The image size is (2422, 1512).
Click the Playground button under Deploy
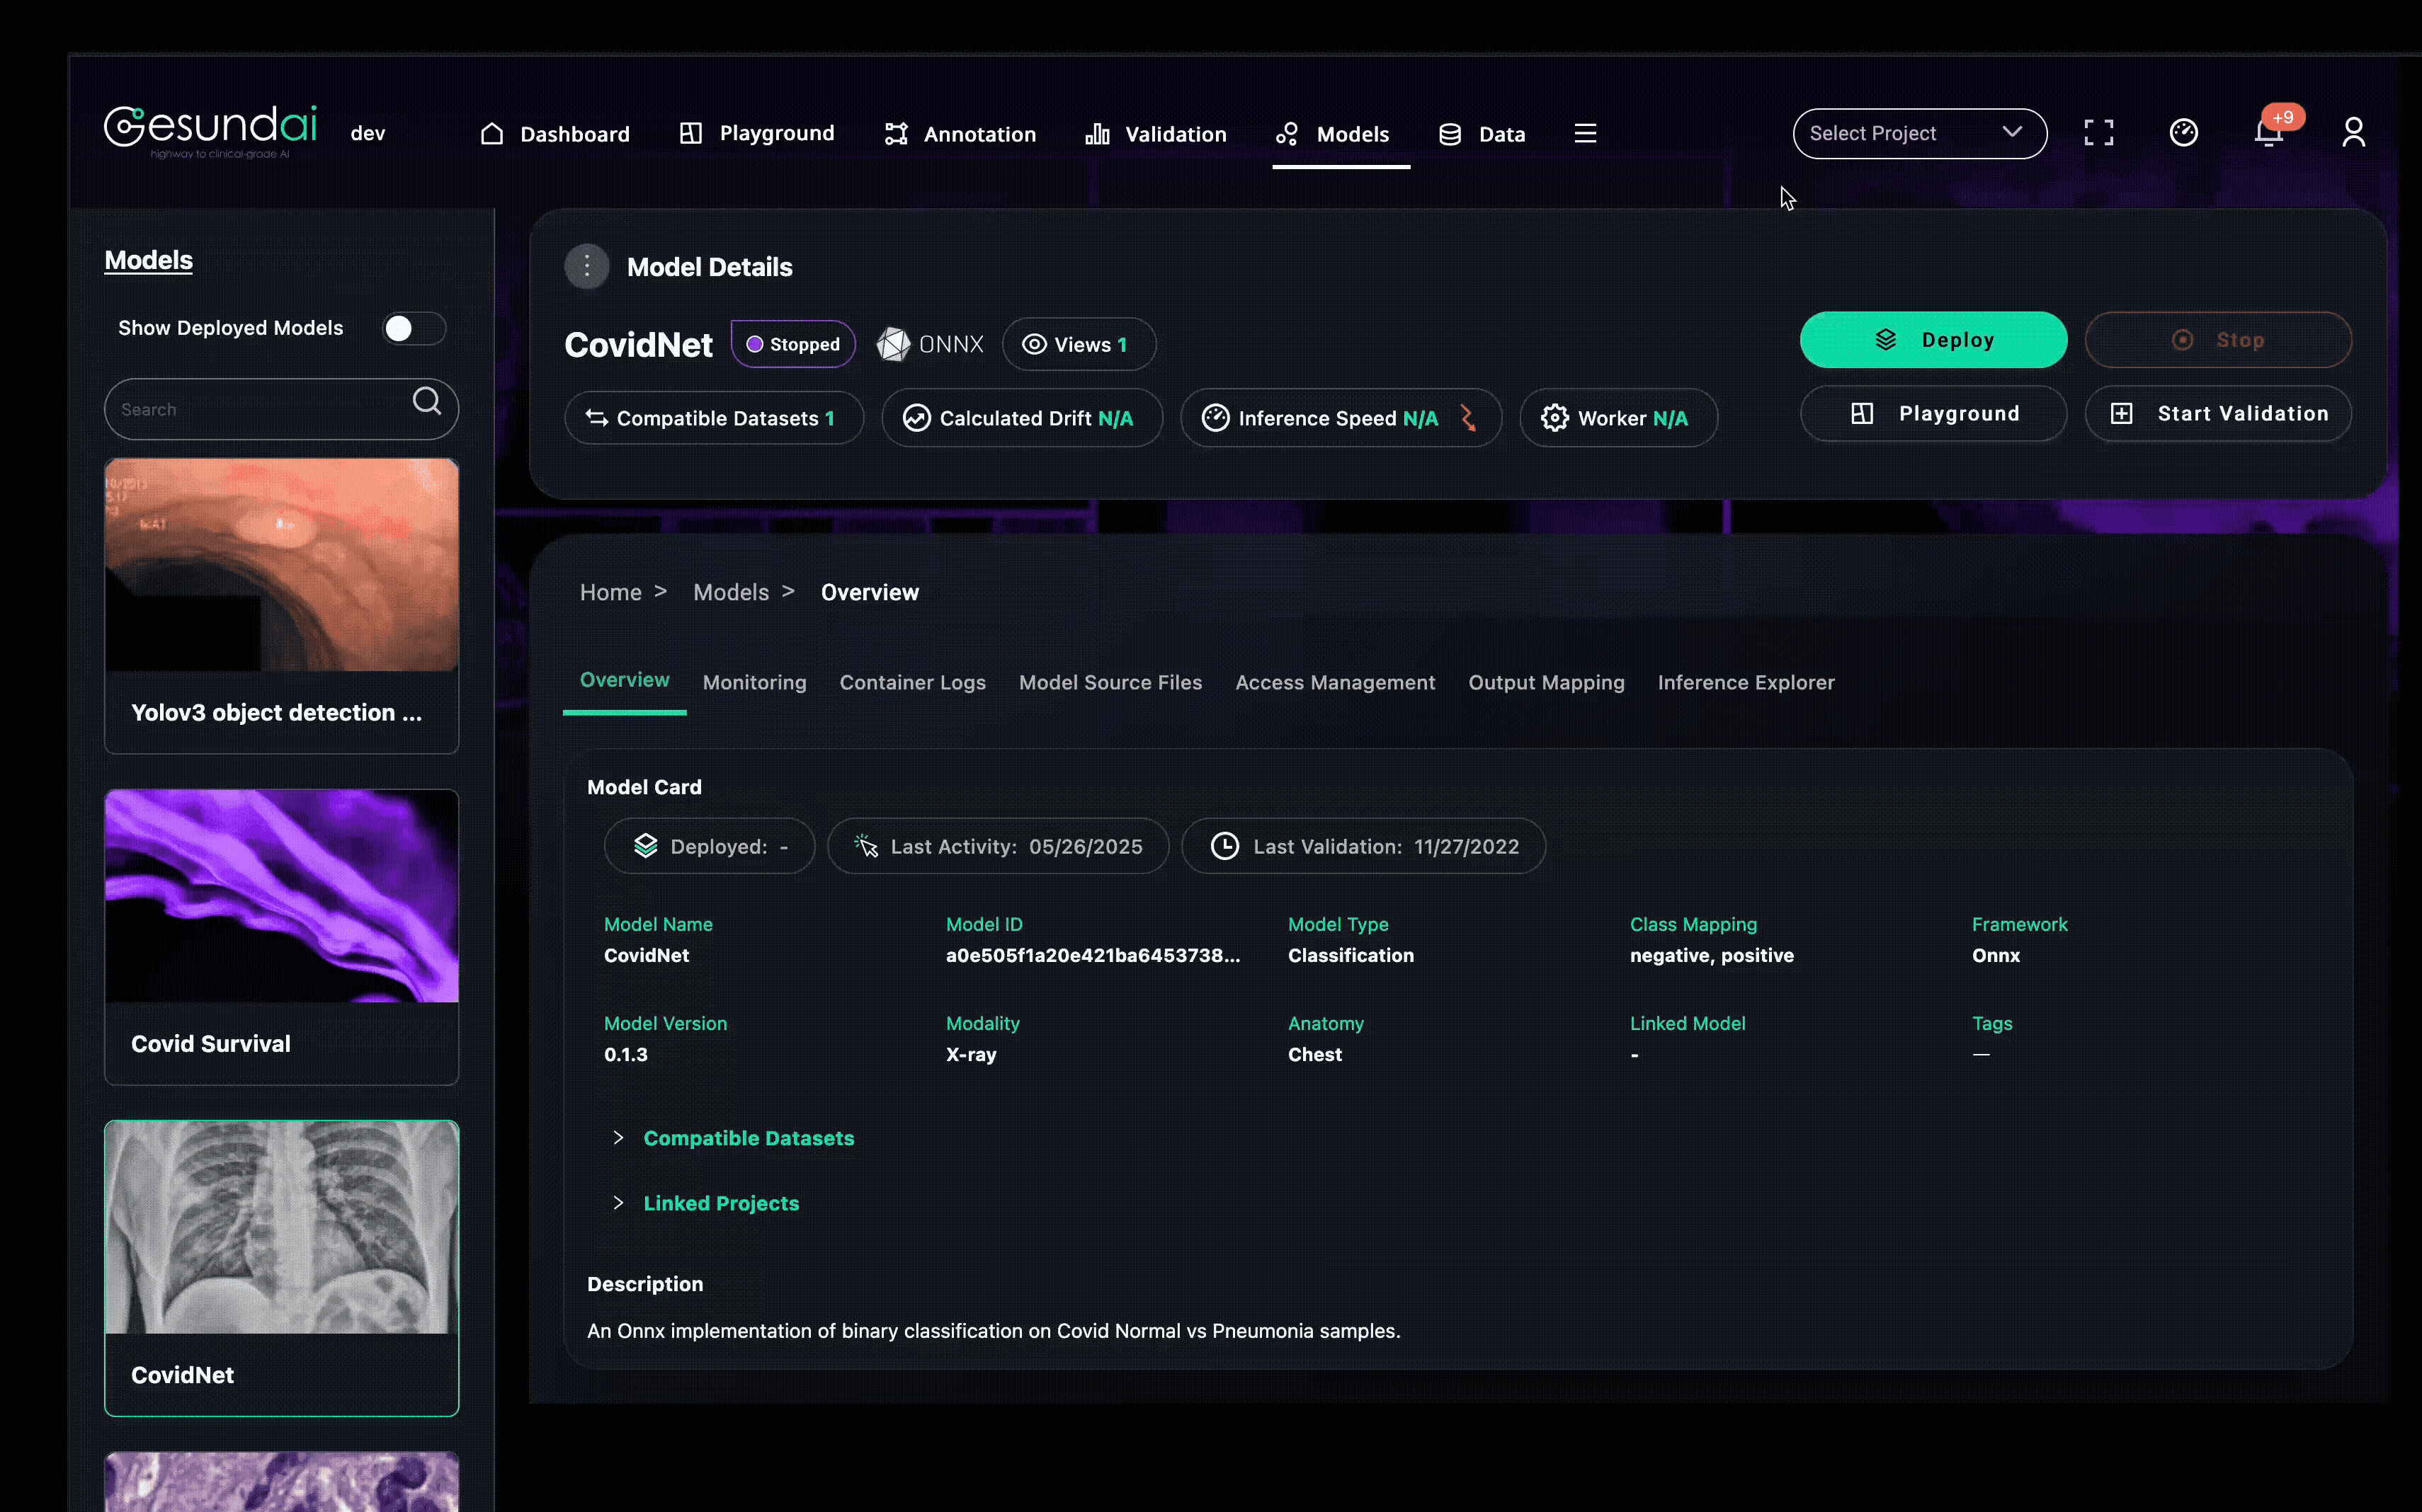click(x=1933, y=413)
